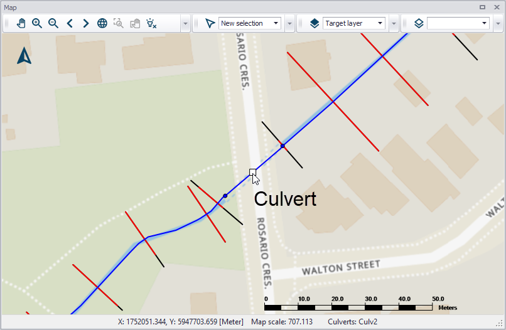Expand selection toolbar overflow arrow

(289, 23)
